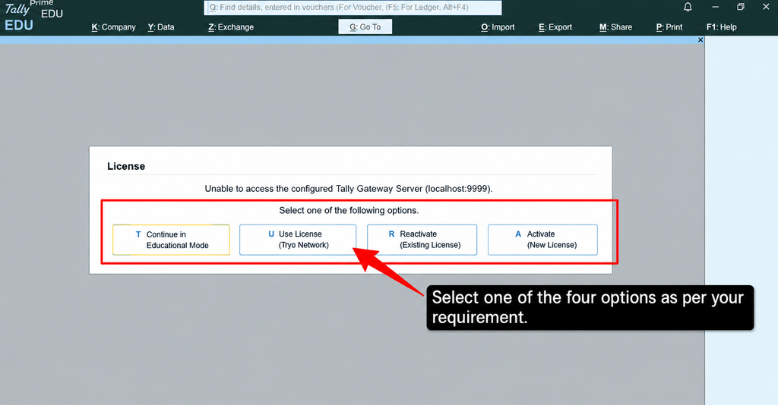Open the E: Export menu
Screen dimensions: 778x405
pyautogui.click(x=555, y=27)
